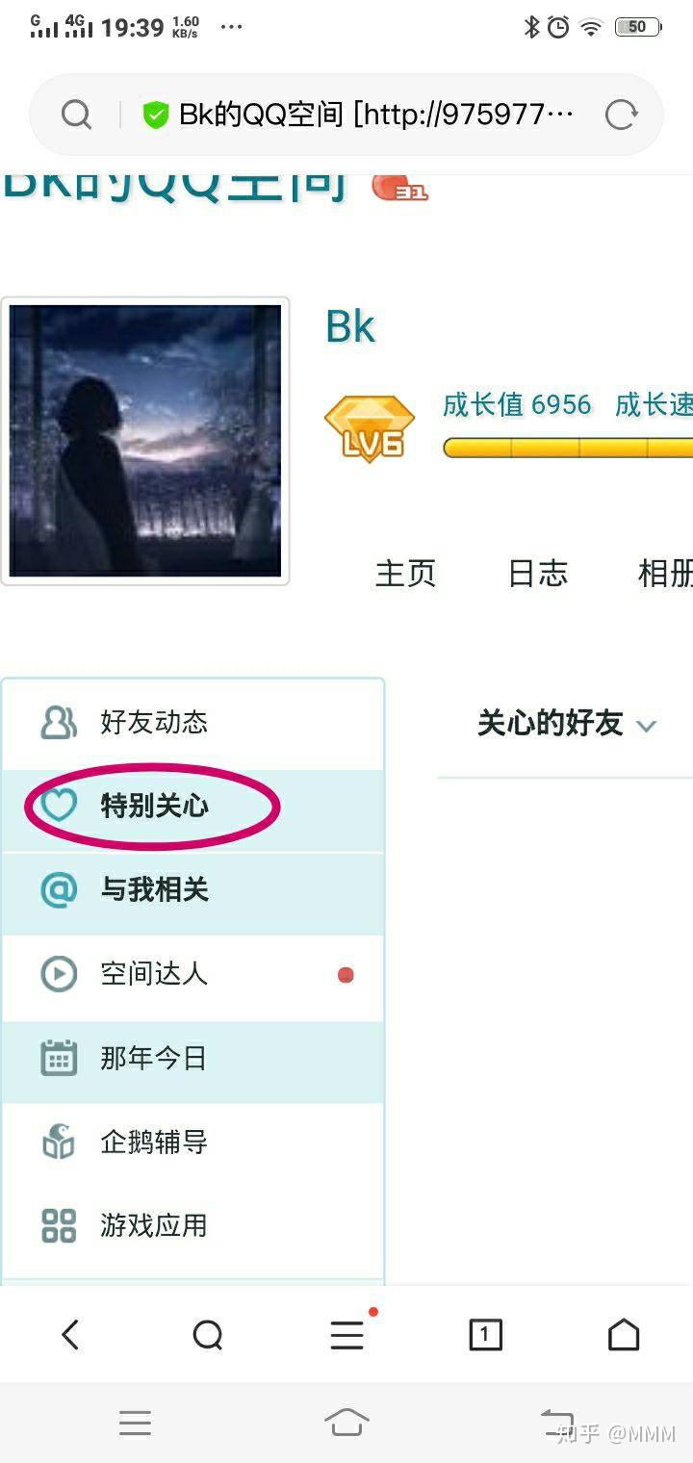Switch to the 日志 tab
Image resolution: width=693 pixels, height=1463 pixels.
[x=538, y=574]
